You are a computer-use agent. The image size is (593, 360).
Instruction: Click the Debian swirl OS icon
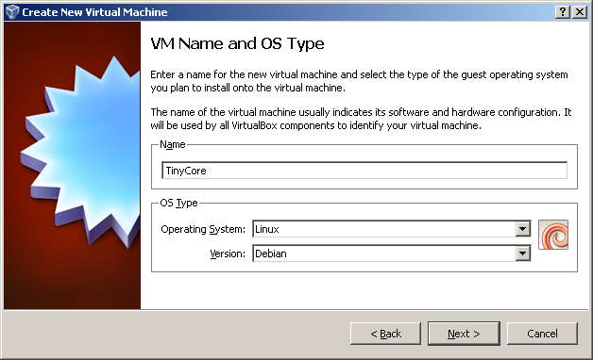pos(553,235)
